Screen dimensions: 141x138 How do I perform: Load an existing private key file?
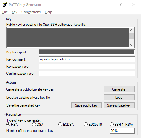click(119, 97)
